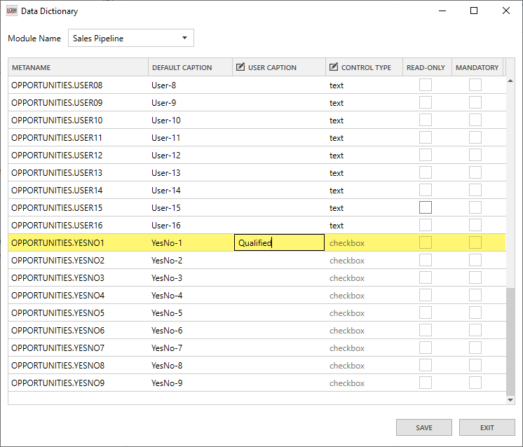Change control type of OPPORTUNITIES.USER14 row
This screenshot has width=523, height=447.
point(362,191)
